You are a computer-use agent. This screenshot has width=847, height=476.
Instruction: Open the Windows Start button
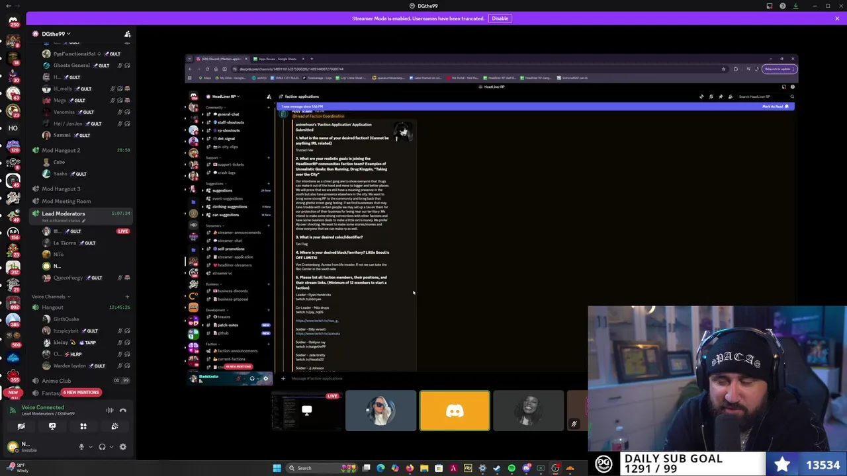277,468
